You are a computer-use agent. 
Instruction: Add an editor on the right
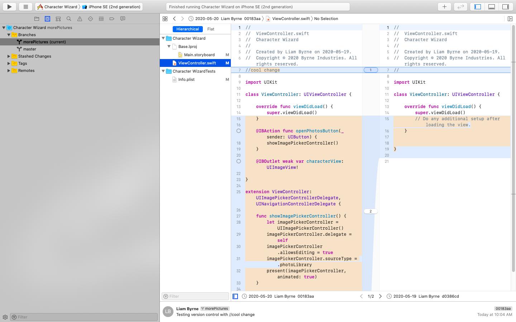pyautogui.click(x=510, y=19)
